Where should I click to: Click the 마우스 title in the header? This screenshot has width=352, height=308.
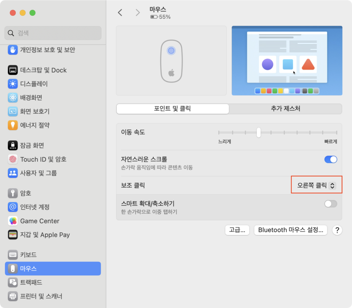coord(158,9)
